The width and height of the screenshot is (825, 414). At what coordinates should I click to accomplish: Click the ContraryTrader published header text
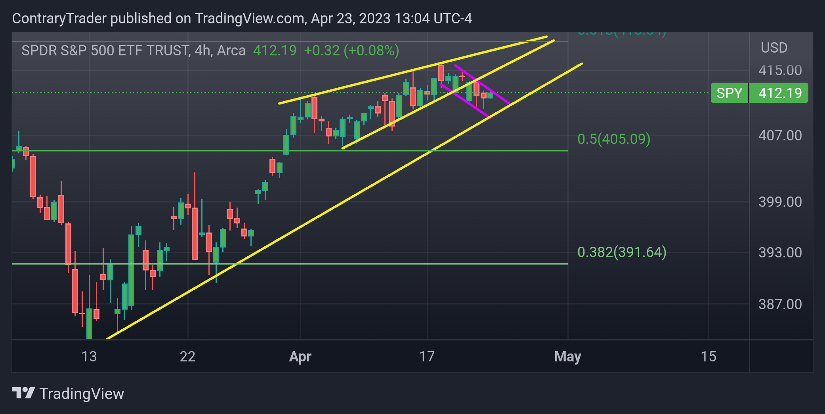tap(242, 19)
